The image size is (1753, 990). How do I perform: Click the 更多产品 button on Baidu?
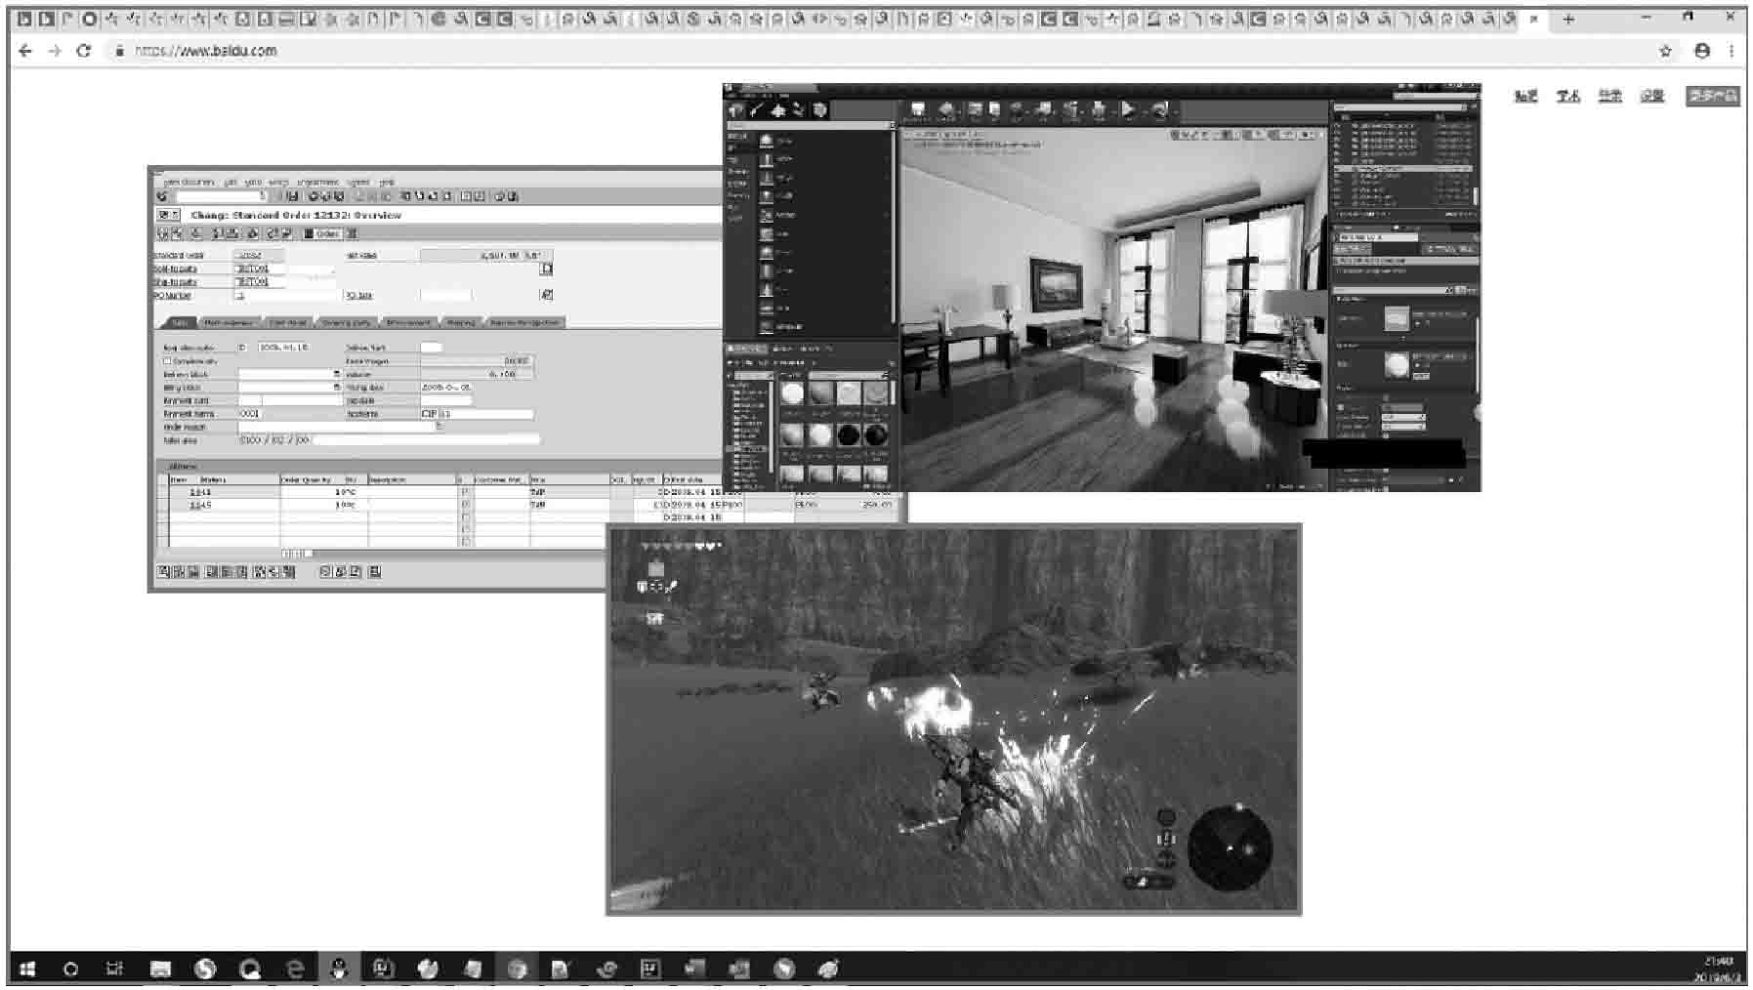1713,96
